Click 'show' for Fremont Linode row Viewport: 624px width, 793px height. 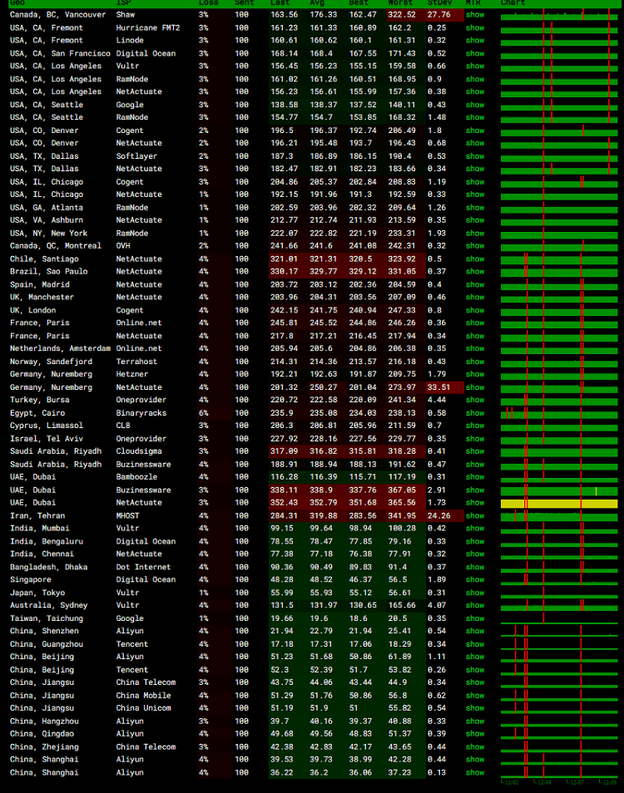[475, 41]
